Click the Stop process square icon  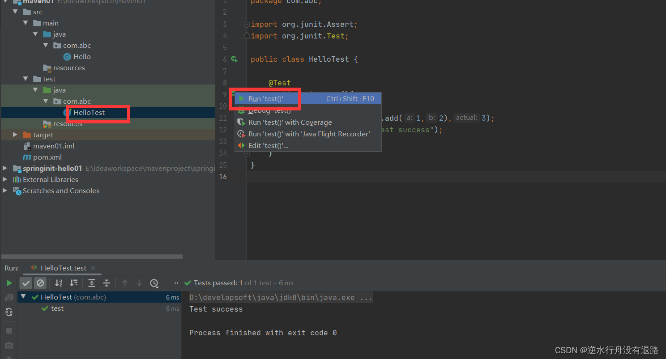coord(9,331)
